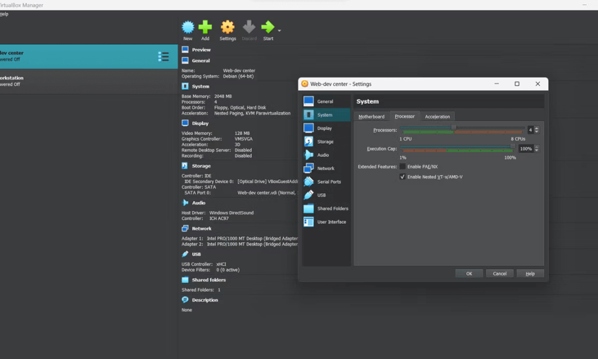
Task: Click the Storage section header in details pane
Action: (x=201, y=166)
